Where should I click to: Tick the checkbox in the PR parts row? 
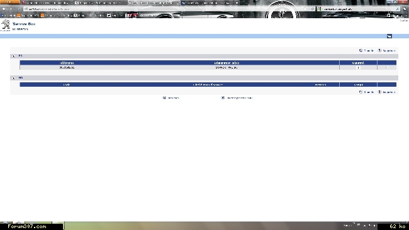click(386, 67)
